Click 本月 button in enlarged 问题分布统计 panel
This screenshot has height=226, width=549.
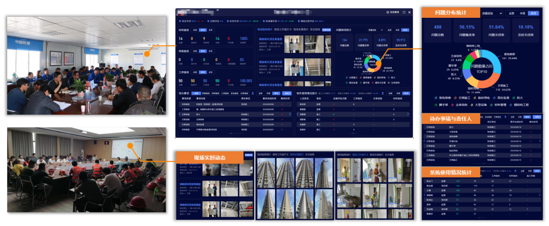(x=533, y=13)
